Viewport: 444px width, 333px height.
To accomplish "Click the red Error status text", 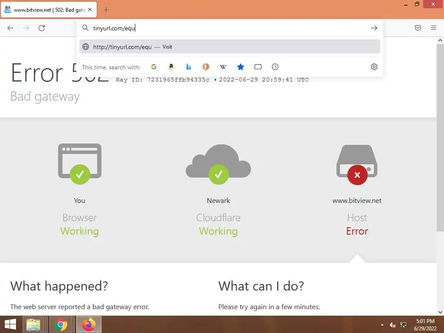I will (357, 231).
